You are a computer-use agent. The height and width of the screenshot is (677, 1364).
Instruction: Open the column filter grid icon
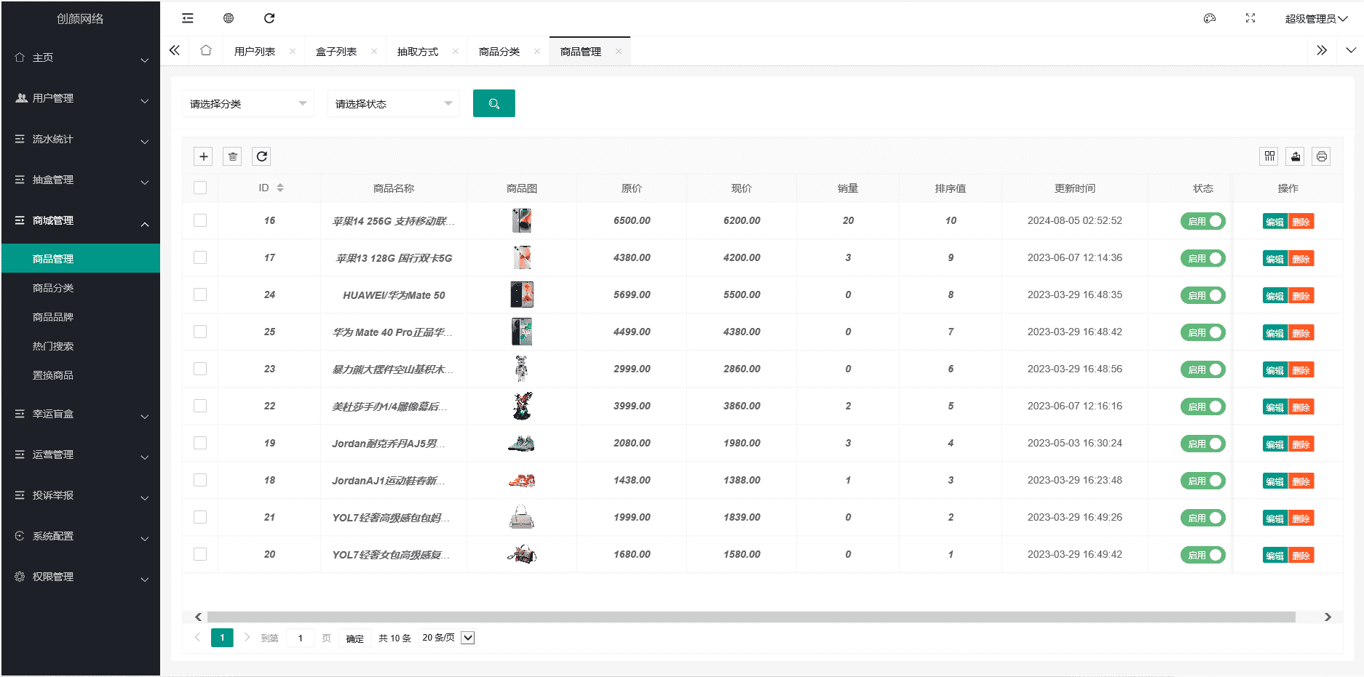coord(1269,156)
